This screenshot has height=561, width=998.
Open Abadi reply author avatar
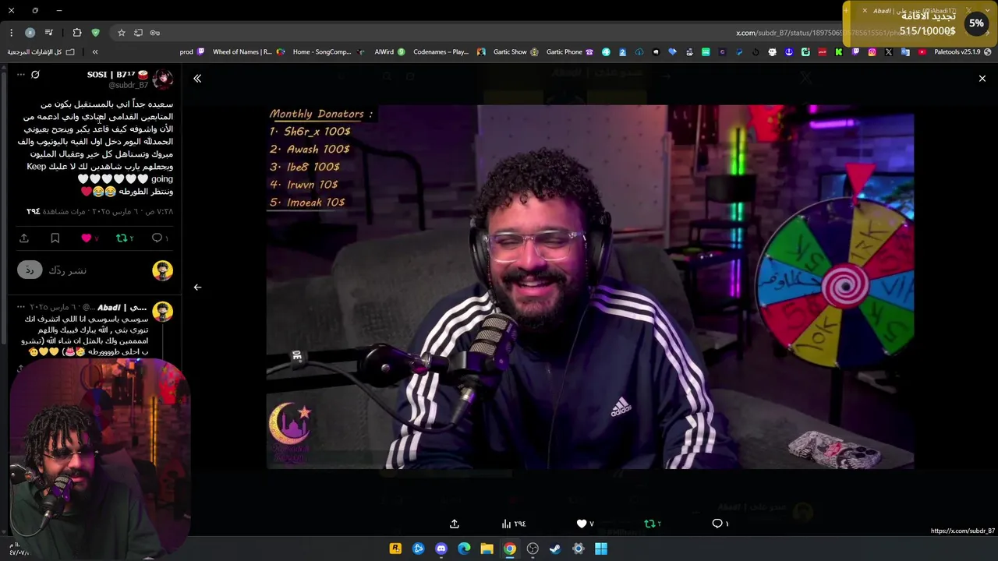pyautogui.click(x=162, y=312)
